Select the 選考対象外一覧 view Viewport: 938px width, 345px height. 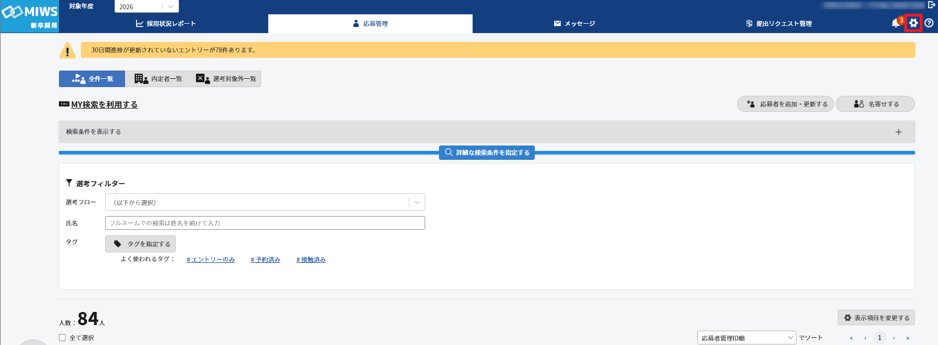point(226,79)
